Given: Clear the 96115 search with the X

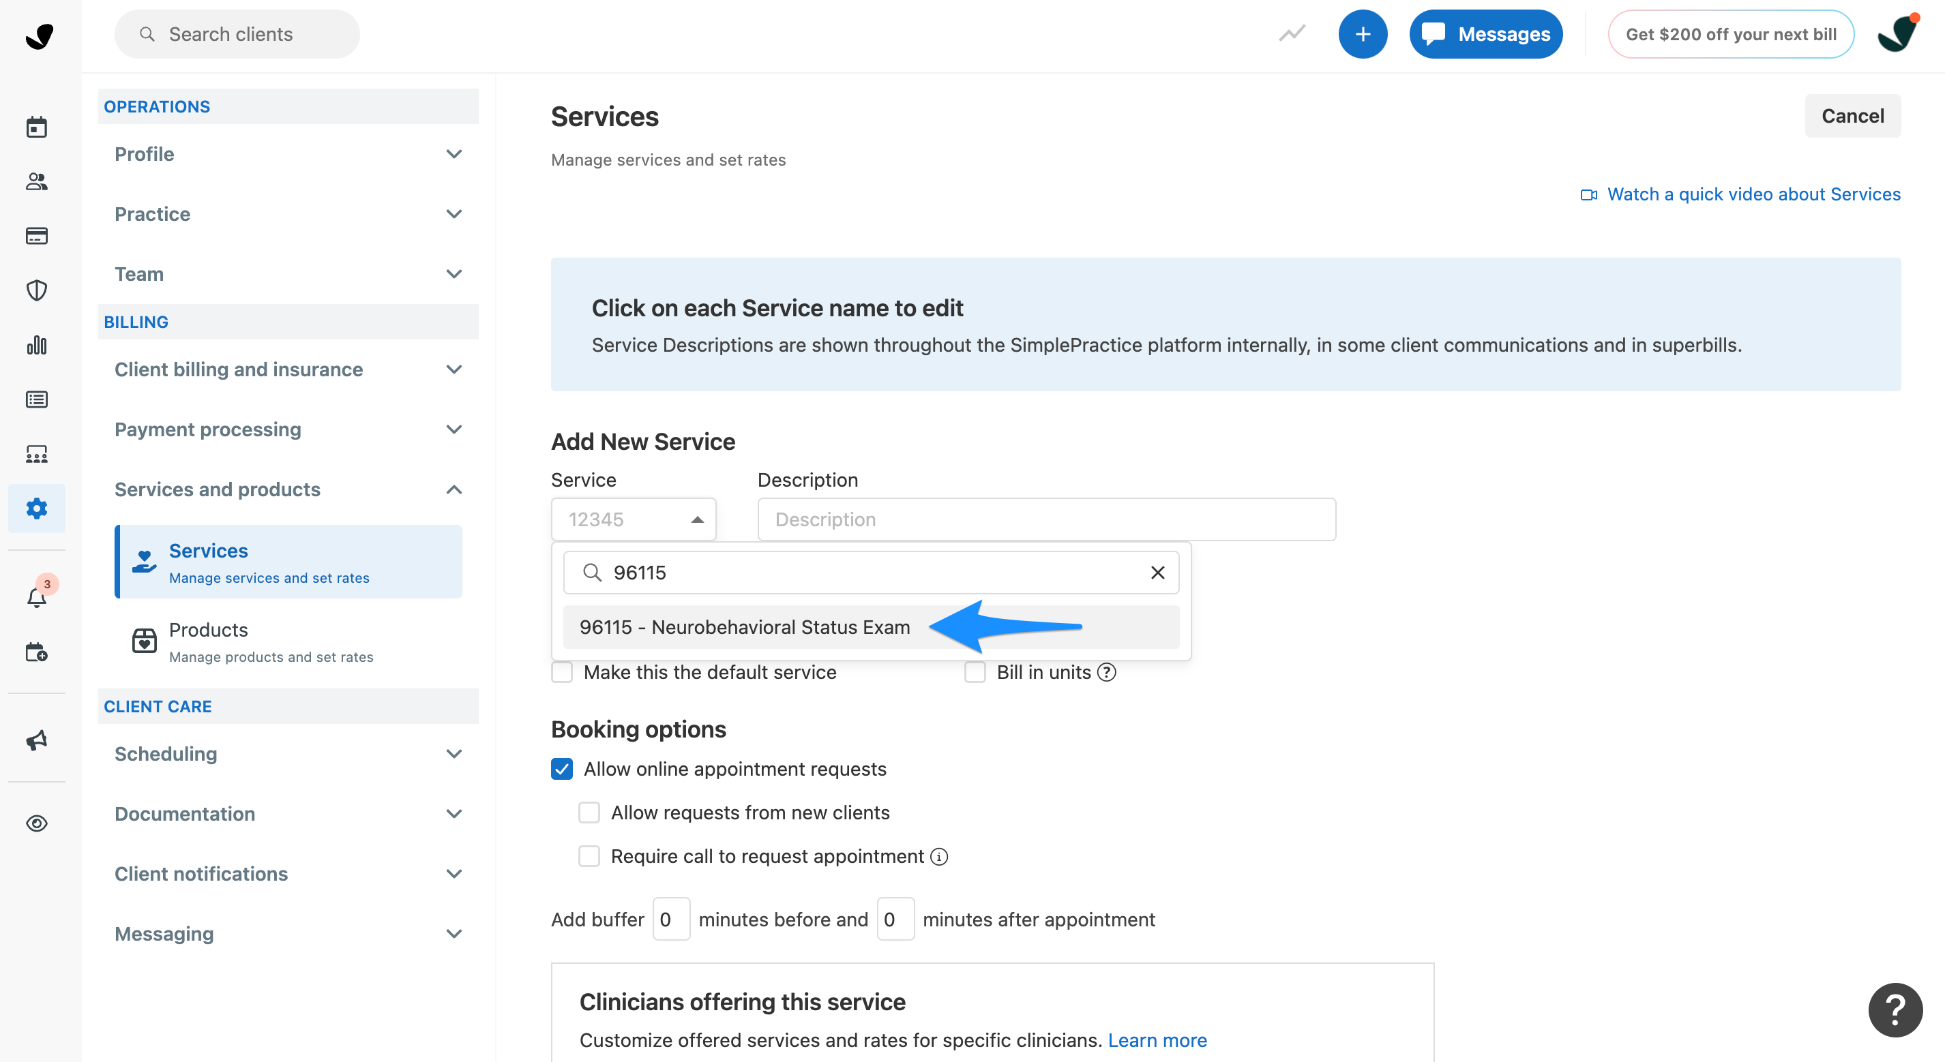Looking at the screenshot, I should coord(1157,573).
